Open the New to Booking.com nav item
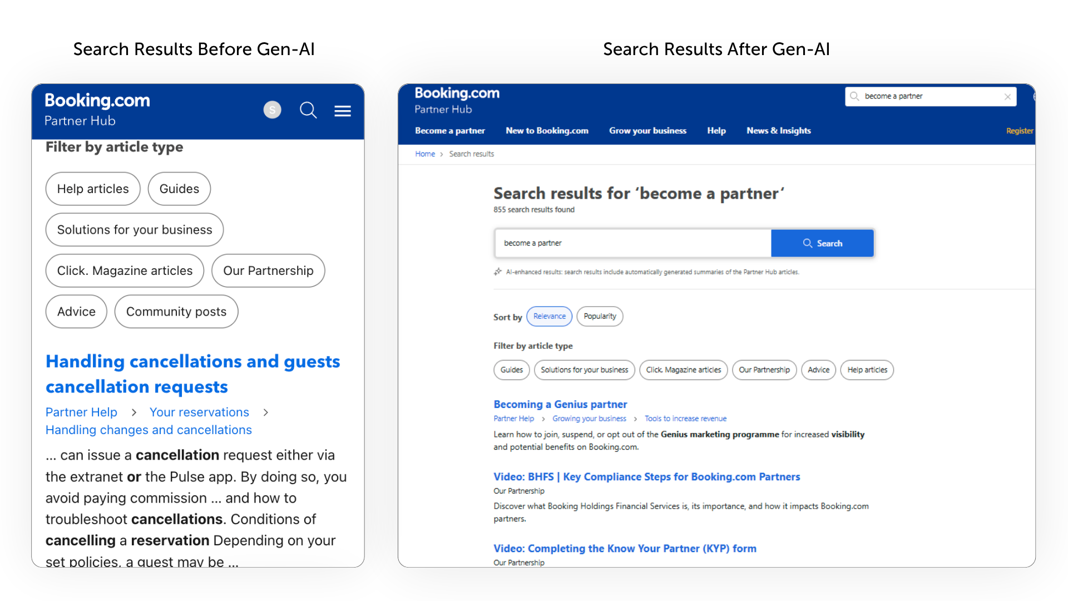Screen dimensions: 1068x601 547,131
